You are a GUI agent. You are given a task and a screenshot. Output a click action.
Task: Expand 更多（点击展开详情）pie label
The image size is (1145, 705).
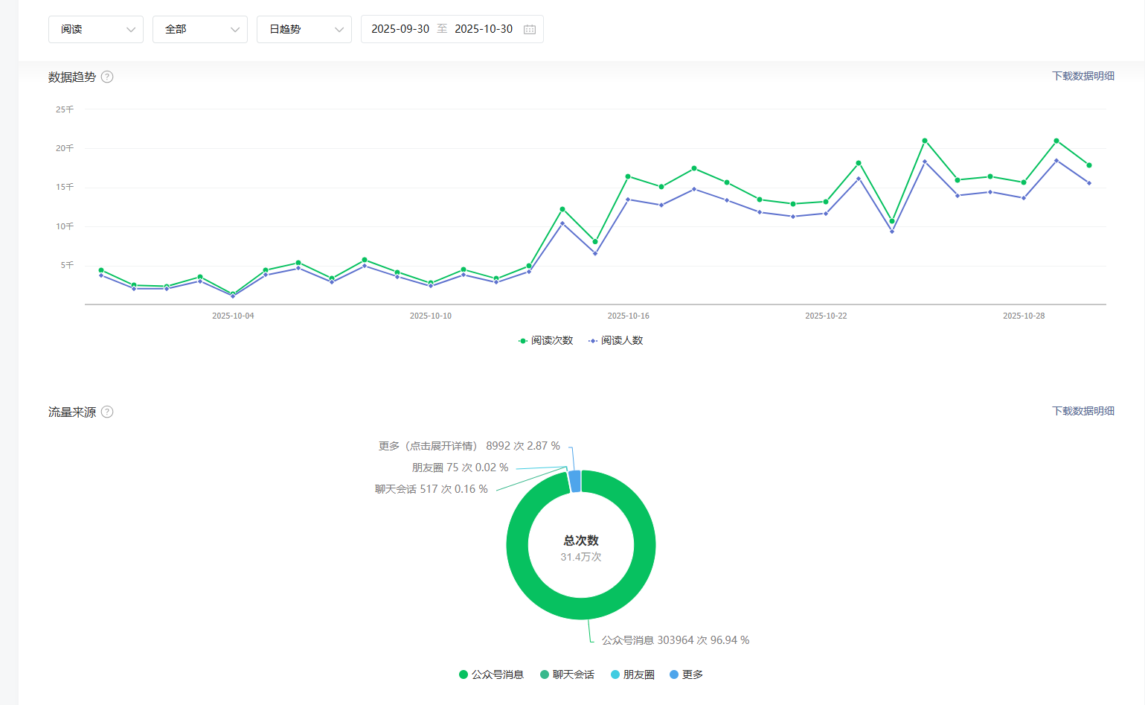(x=469, y=446)
